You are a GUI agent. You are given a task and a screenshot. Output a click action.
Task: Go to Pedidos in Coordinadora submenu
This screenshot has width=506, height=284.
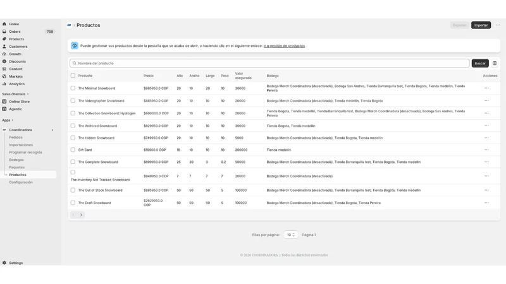pos(15,137)
